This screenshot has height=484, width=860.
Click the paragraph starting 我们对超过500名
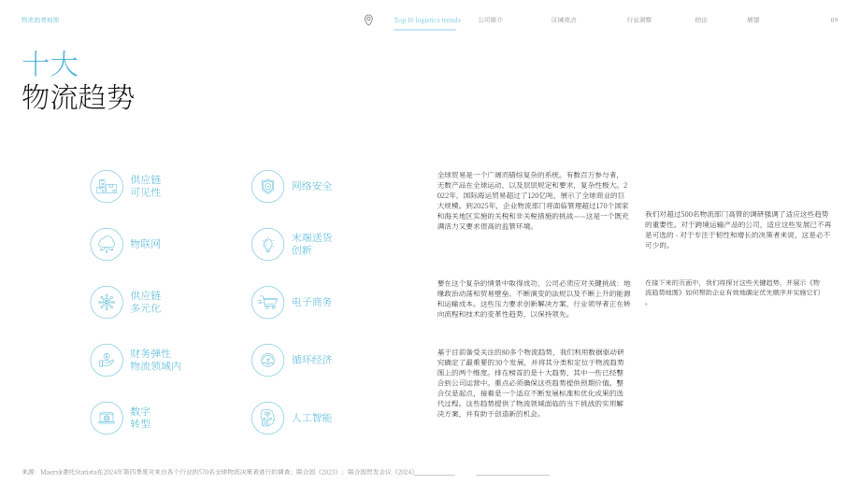coord(738,230)
